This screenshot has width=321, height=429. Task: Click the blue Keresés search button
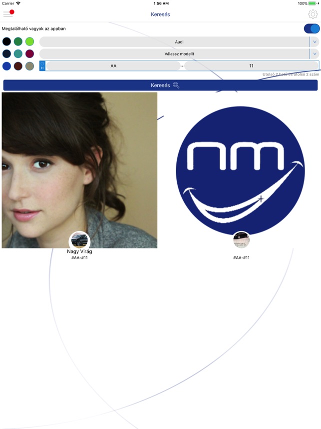click(x=160, y=85)
